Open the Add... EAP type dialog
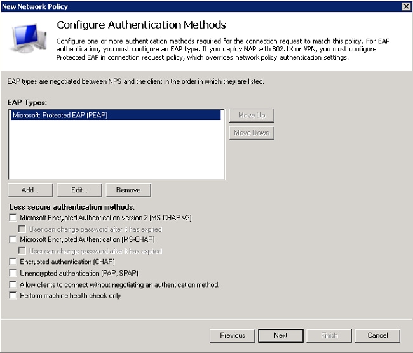The height and width of the screenshot is (353, 413). (x=30, y=190)
